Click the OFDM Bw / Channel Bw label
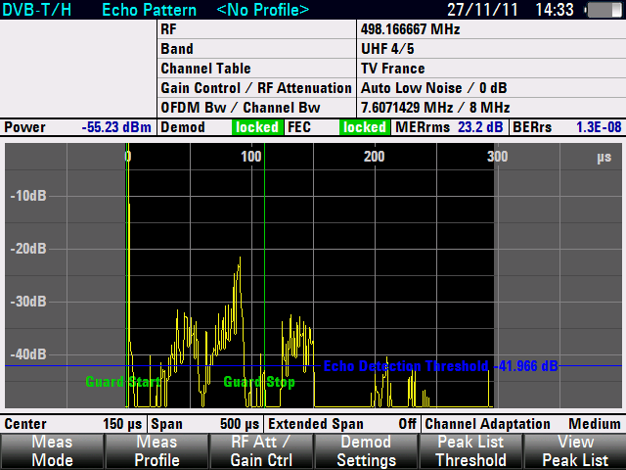The width and height of the screenshot is (626, 470). coord(241,108)
